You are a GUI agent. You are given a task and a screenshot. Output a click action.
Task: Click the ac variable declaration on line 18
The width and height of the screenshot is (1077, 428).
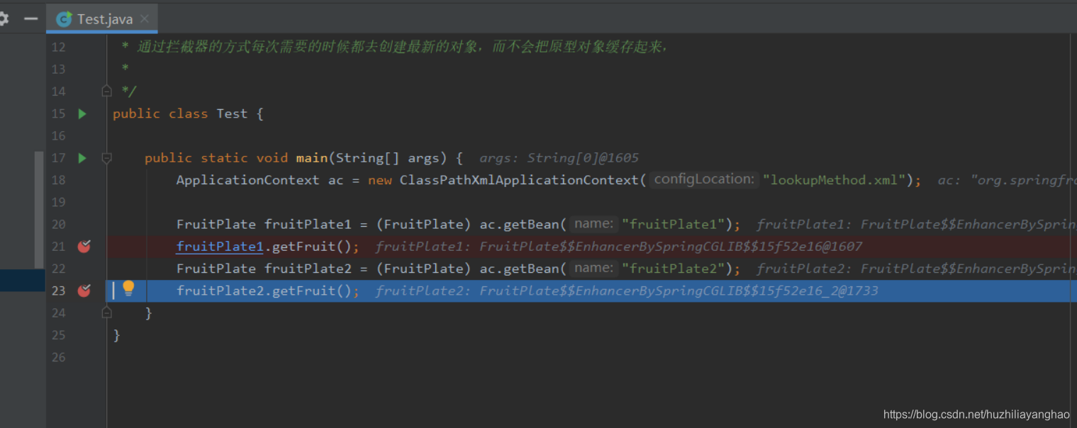[x=335, y=180]
